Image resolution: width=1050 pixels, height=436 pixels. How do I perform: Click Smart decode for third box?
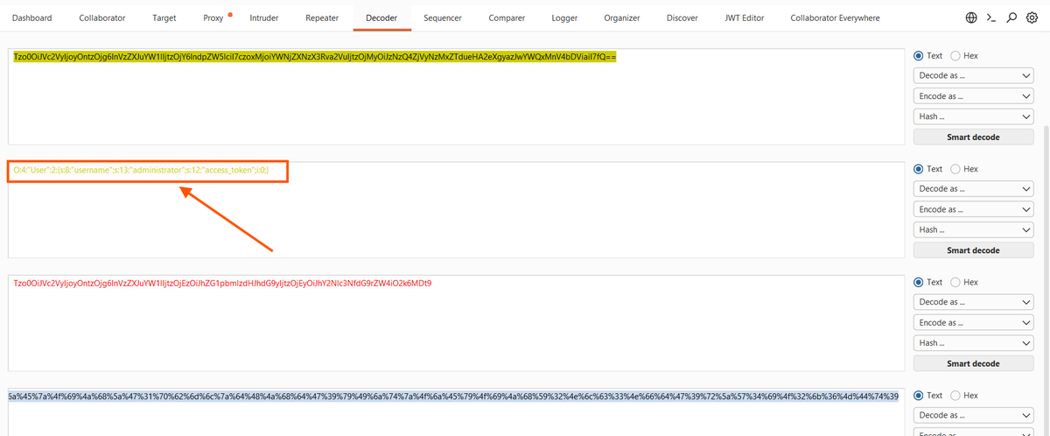pos(973,363)
